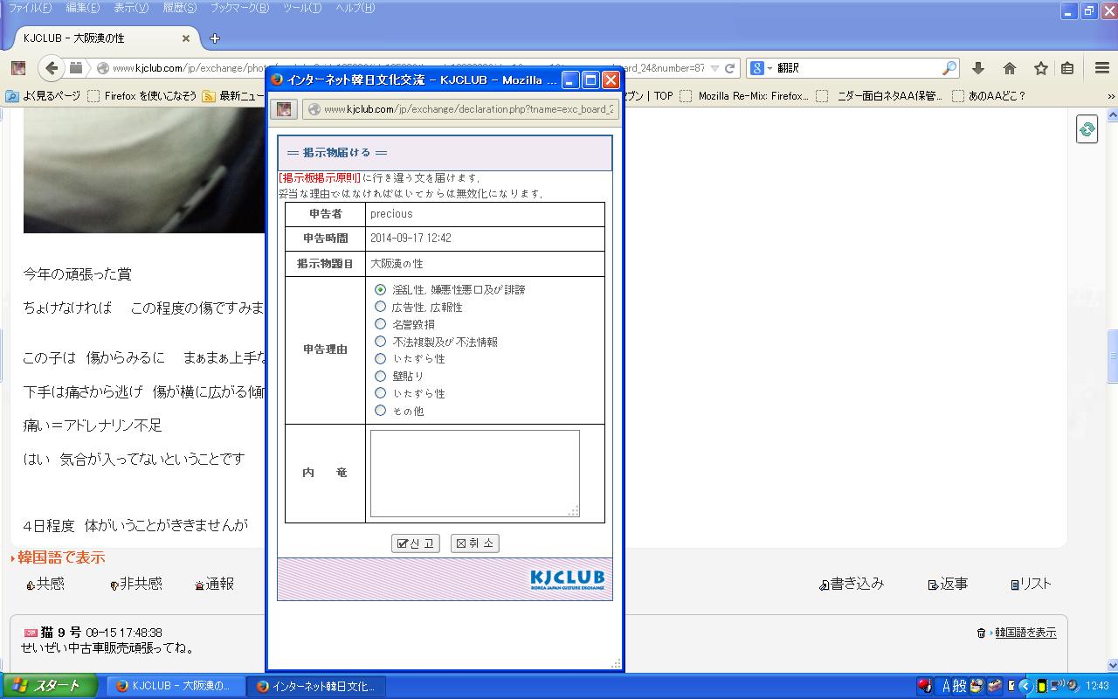Open new tab with plus button

pyautogui.click(x=215, y=38)
